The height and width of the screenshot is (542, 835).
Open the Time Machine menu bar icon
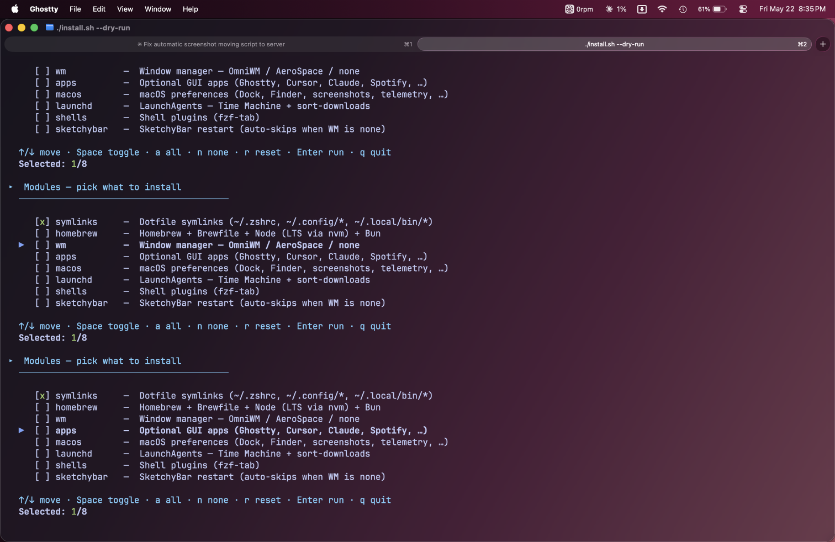click(683, 9)
